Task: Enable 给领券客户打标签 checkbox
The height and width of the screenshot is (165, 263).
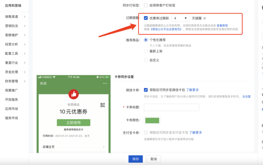Action: coord(146,5)
